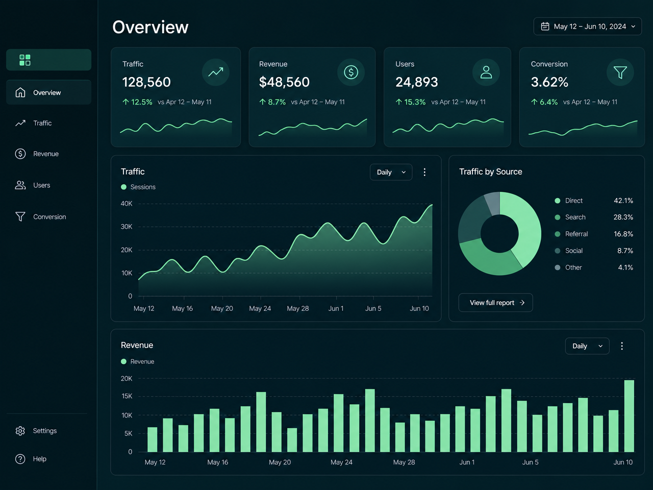The height and width of the screenshot is (490, 653).
Task: Click the dashboard grid logo icon
Action: (x=24, y=60)
